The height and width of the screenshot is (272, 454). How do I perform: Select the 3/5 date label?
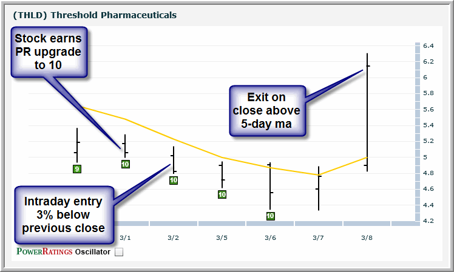point(222,238)
